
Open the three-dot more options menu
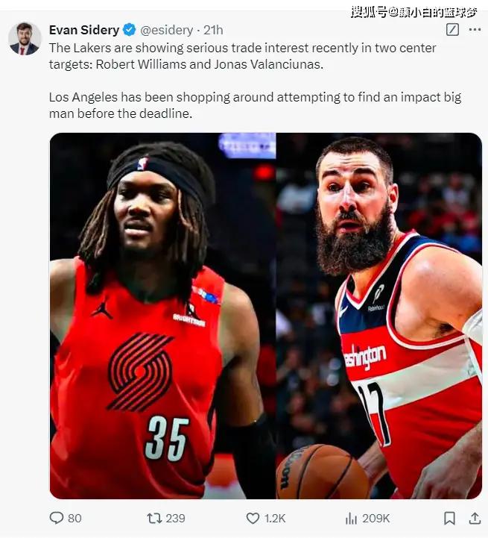click(475, 30)
